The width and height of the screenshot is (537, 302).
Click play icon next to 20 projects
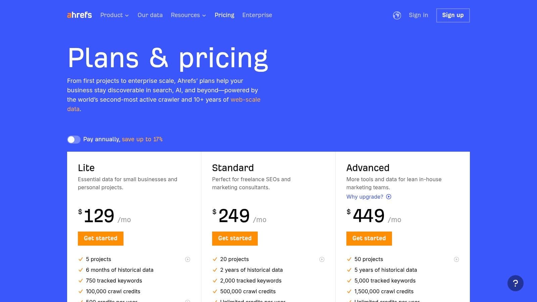point(322,259)
